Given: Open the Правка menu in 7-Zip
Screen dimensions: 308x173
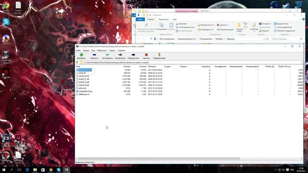Looking at the screenshot, I should pyautogui.click(x=86, y=50).
